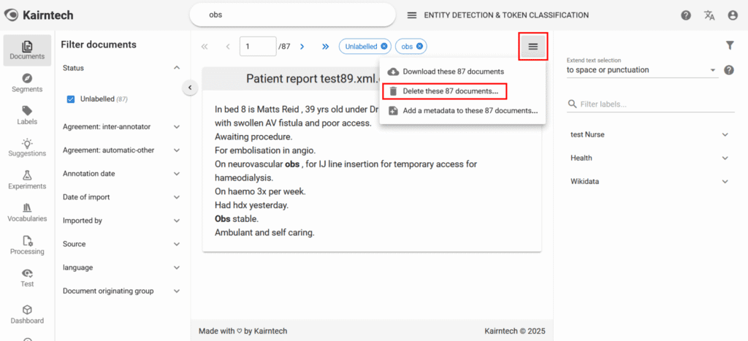Open the Labels sidebar icon
Viewport: 748px width, 341px height.
[27, 115]
